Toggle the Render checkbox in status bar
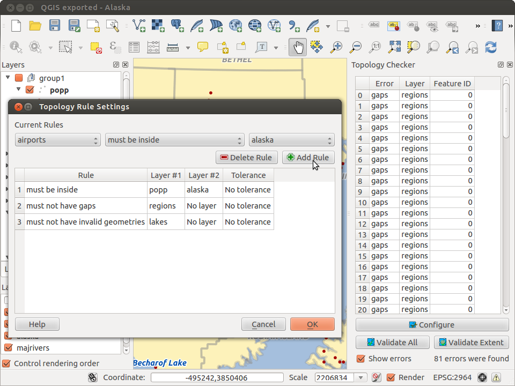Viewport: 515px width, 386px height. point(391,377)
